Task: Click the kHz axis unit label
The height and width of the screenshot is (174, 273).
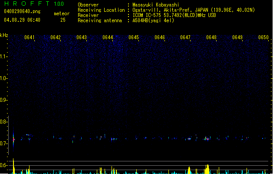Action: tap(4, 35)
